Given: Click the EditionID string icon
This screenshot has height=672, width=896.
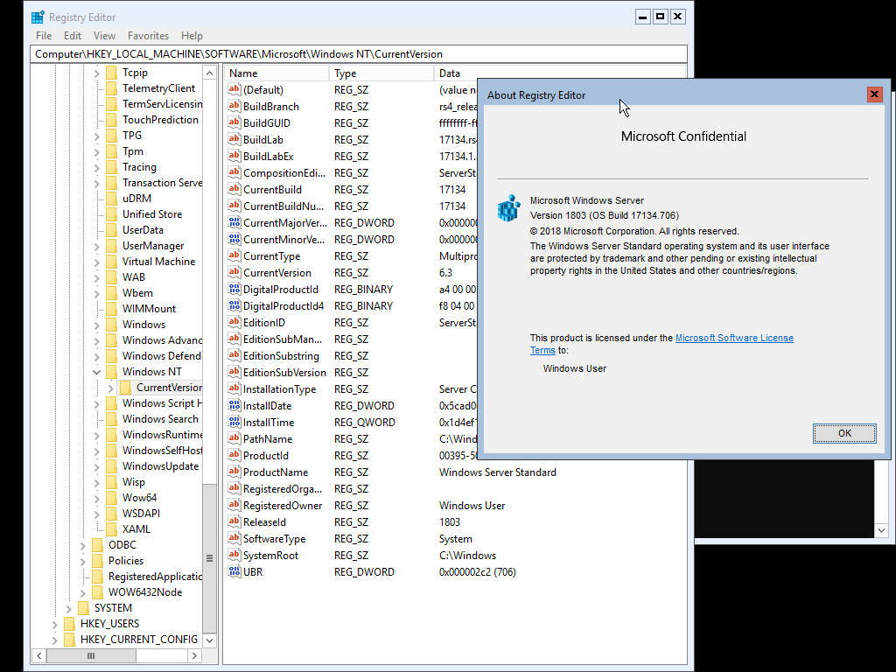Looking at the screenshot, I should click(x=234, y=322).
